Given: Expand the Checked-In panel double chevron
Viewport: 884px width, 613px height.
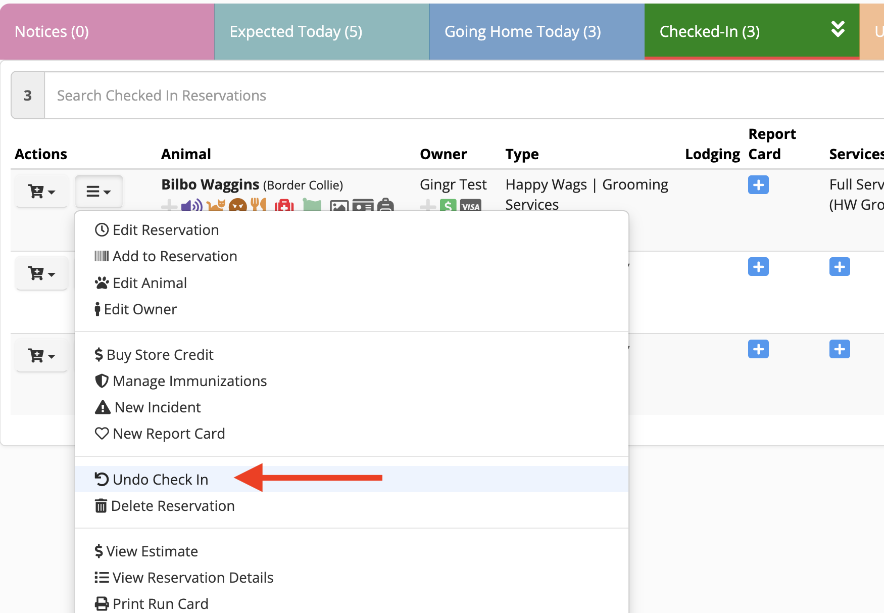Looking at the screenshot, I should 838,30.
